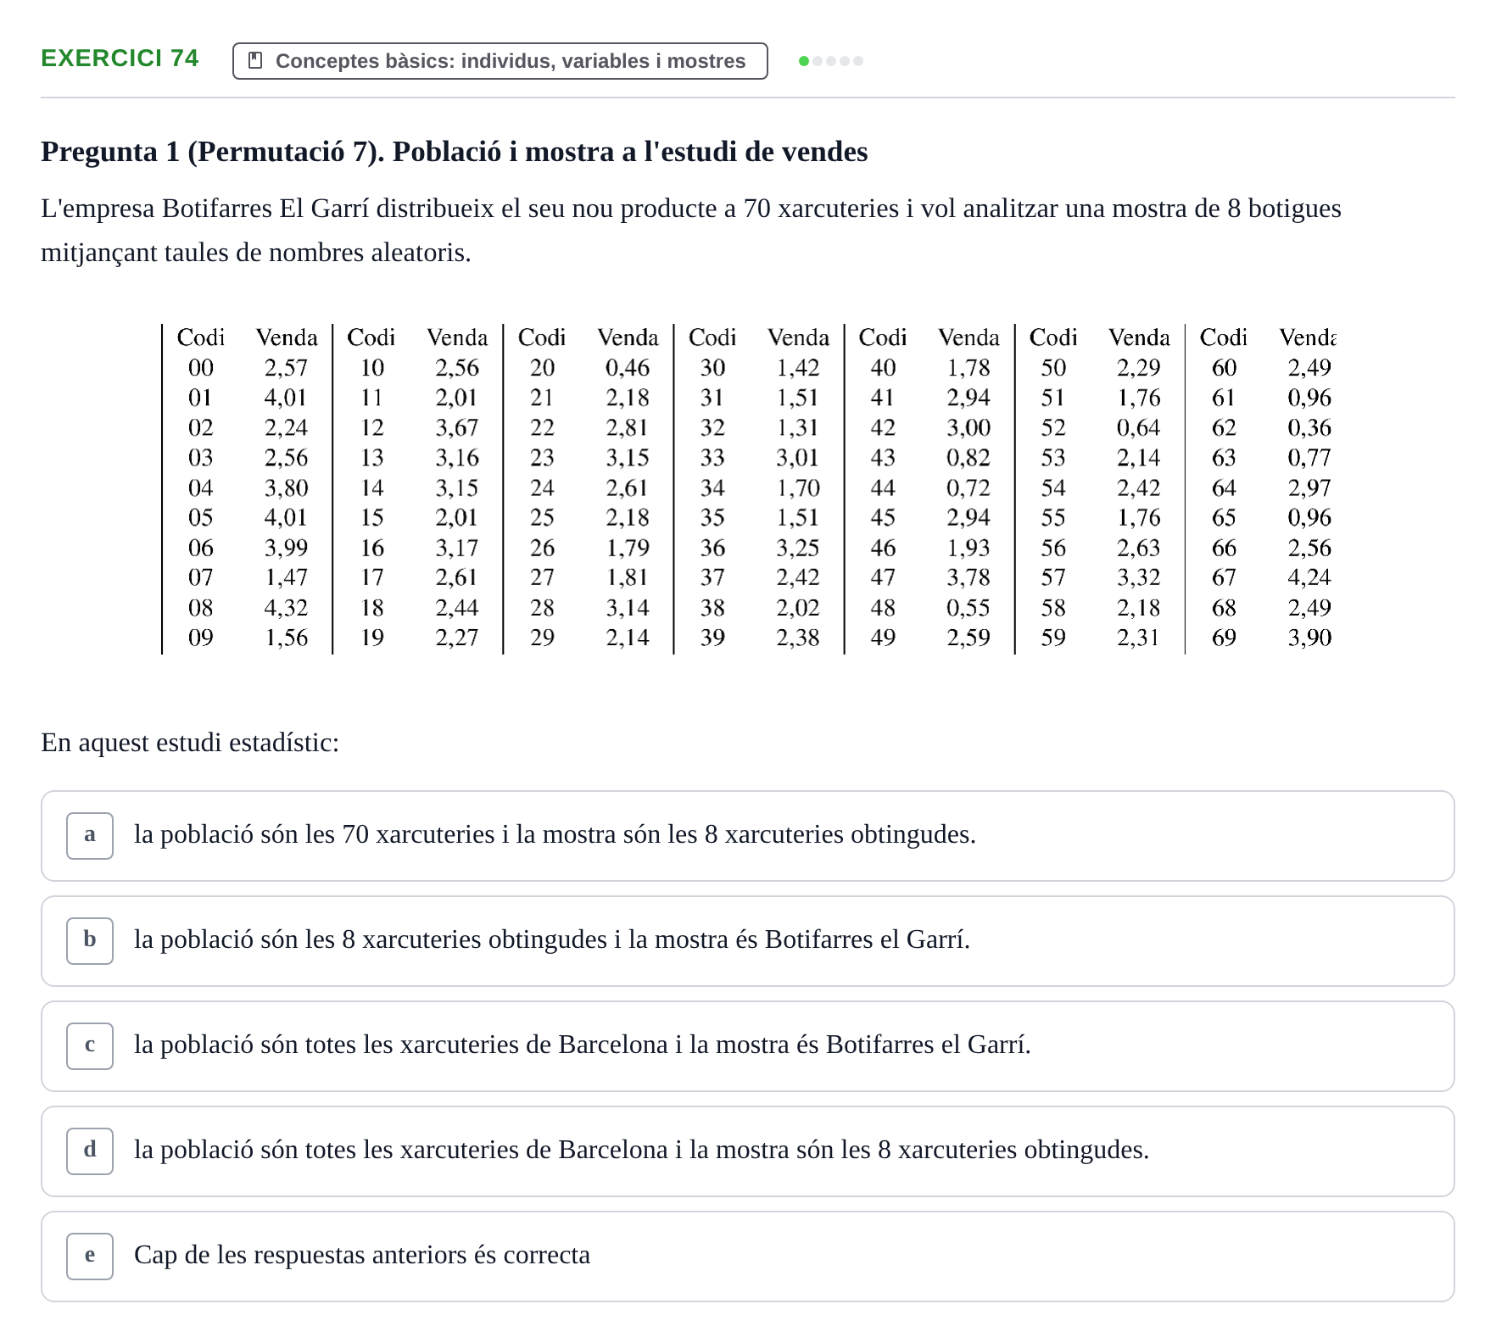Select answer letter box 'b'

pos(90,941)
